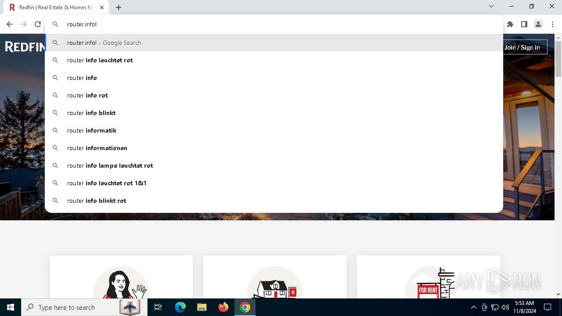Select the 'router info rot' suggestion
Viewport: 562px width, 316px height.
coord(274,95)
